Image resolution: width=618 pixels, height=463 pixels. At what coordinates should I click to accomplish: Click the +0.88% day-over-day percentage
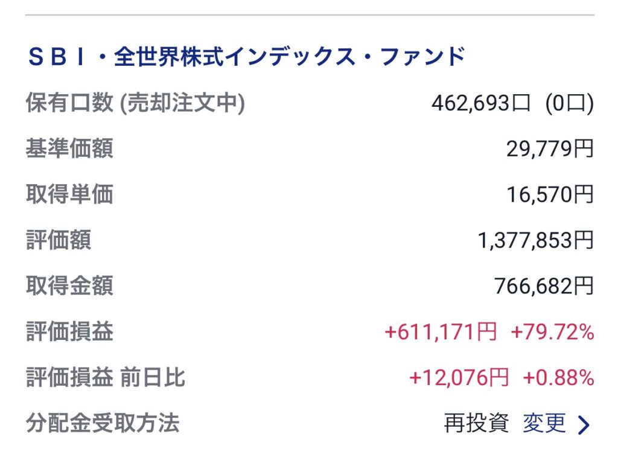click(x=558, y=378)
